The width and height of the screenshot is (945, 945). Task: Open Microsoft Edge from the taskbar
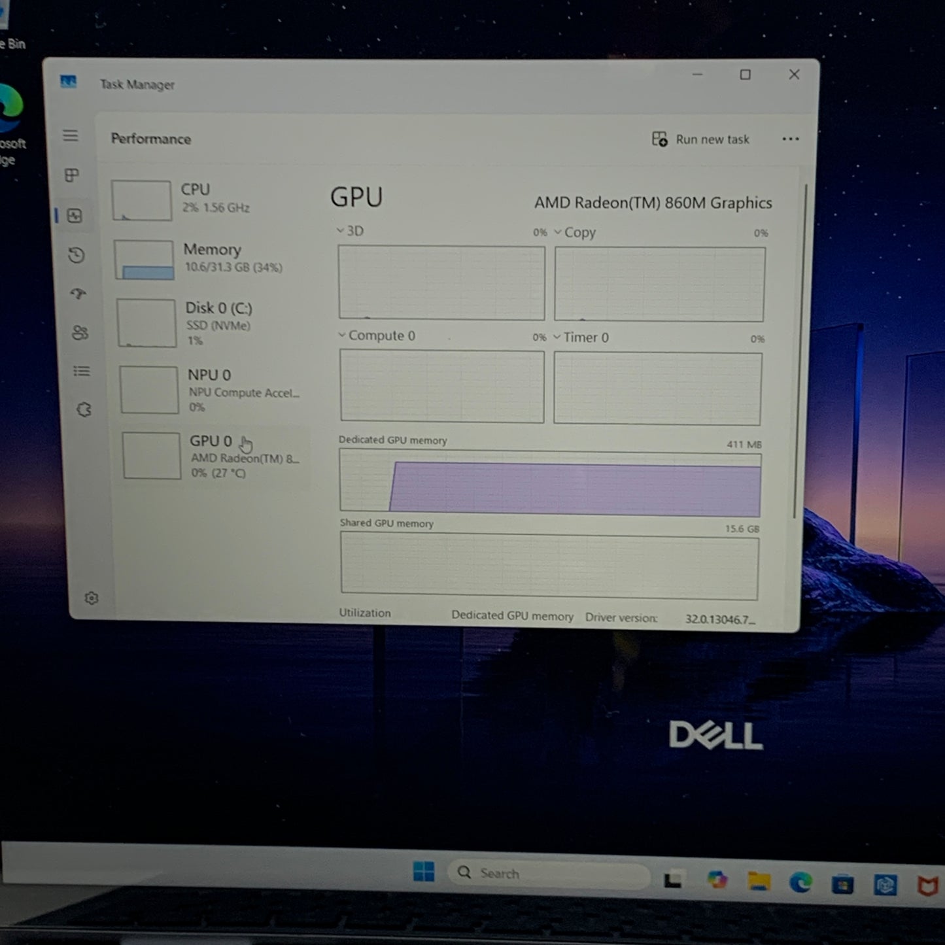pos(800,881)
